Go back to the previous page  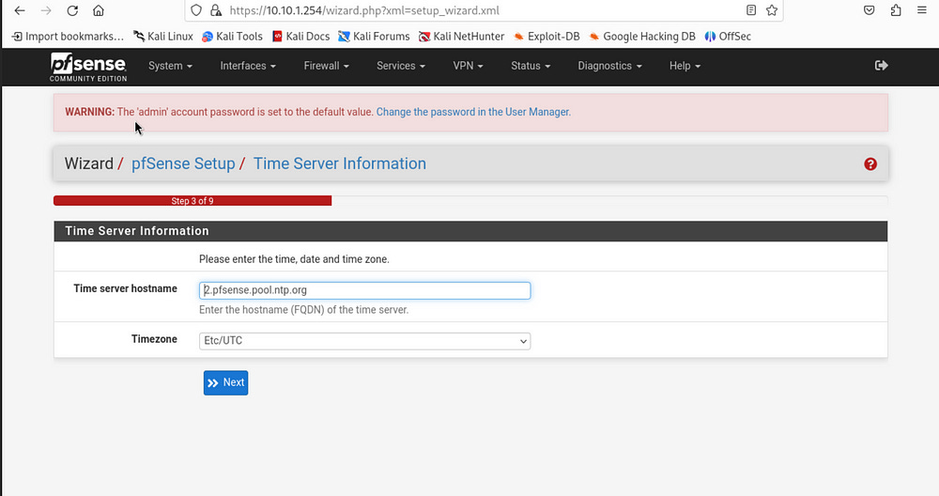20,10
